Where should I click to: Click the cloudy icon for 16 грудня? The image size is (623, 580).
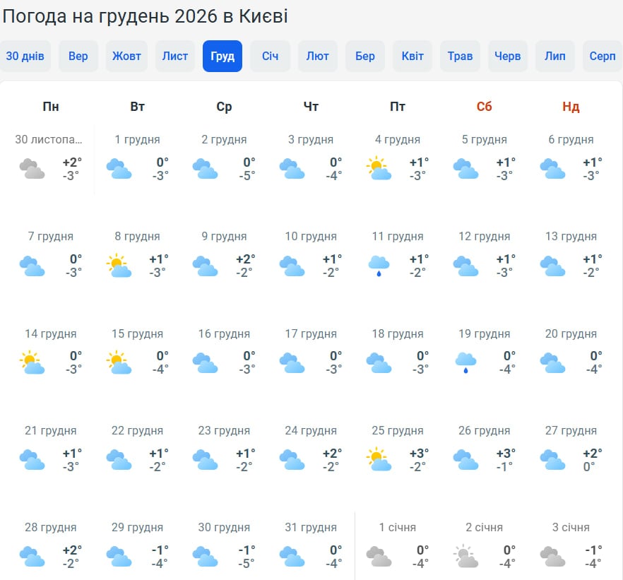click(206, 362)
